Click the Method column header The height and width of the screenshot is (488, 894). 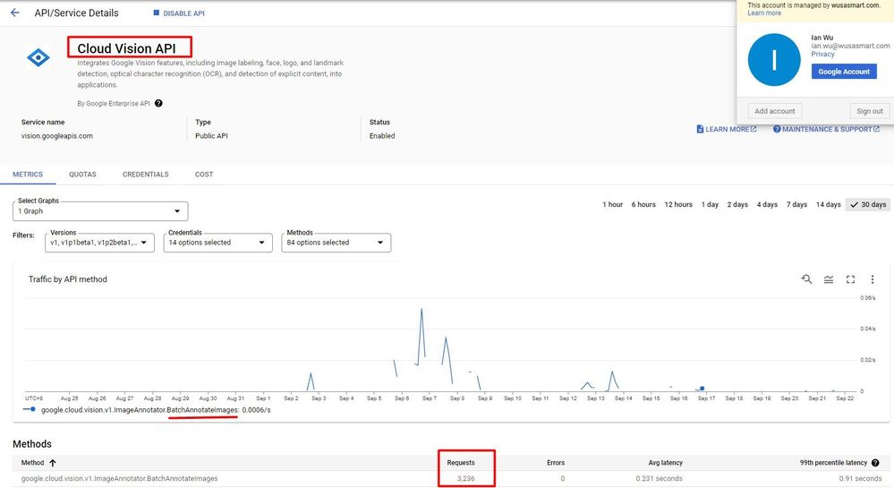click(32, 463)
